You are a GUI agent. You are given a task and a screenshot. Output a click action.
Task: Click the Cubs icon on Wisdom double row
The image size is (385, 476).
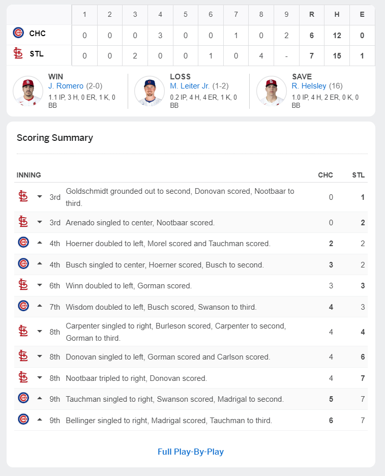(23, 306)
